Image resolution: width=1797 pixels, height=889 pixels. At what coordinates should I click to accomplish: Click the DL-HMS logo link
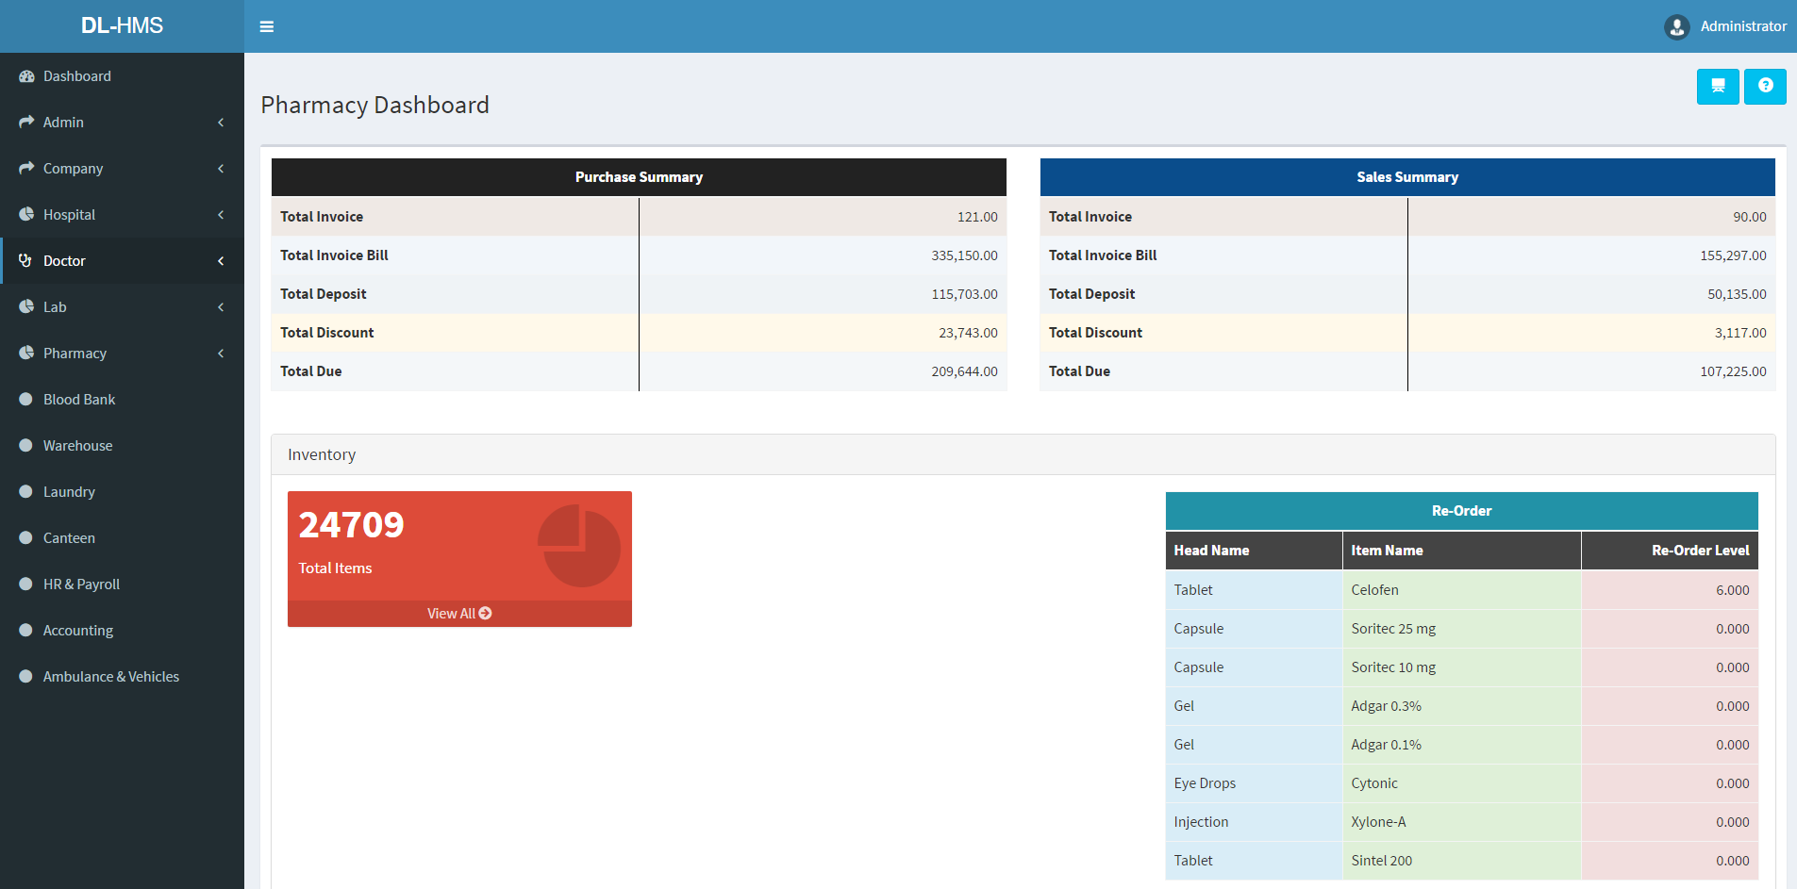pyautogui.click(x=122, y=25)
